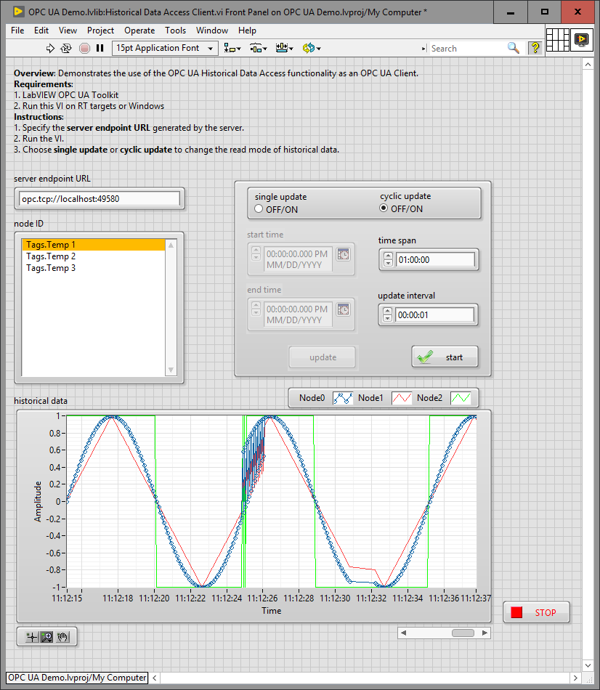This screenshot has height=690, width=600.
Task: Open the 15pt Application Font dropdown
Action: (165, 48)
